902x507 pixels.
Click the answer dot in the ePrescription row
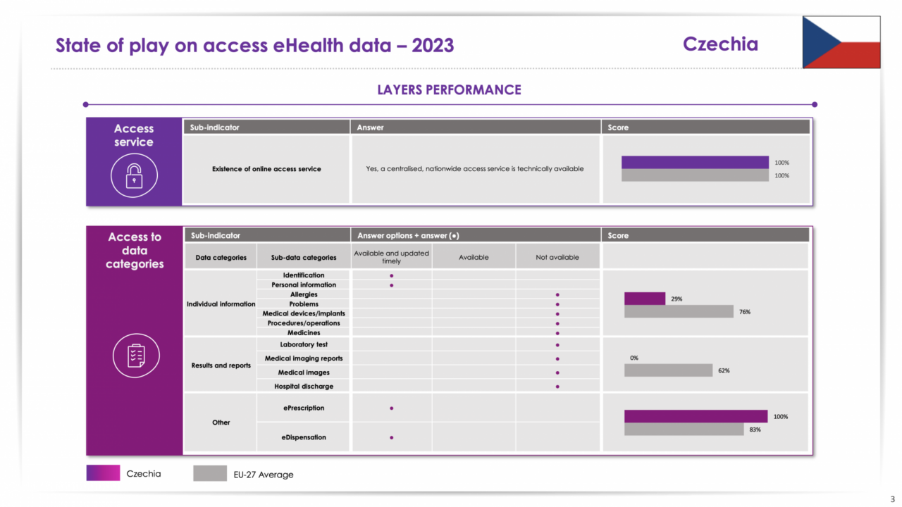pyautogui.click(x=391, y=408)
